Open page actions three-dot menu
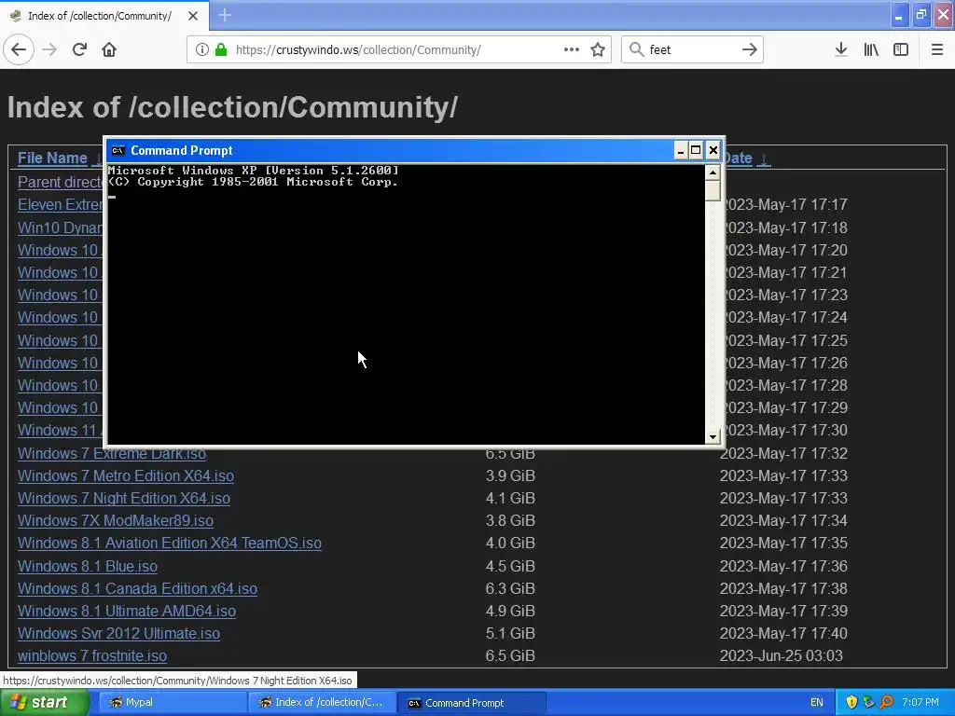The width and height of the screenshot is (955, 716). (572, 49)
